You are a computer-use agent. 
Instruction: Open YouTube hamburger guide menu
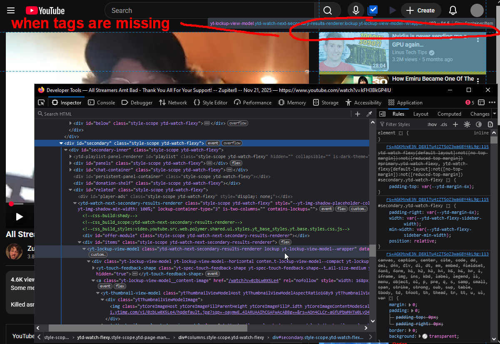coord(11,10)
